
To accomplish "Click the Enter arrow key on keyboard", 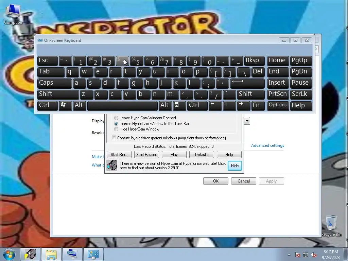I will point(247,84).
